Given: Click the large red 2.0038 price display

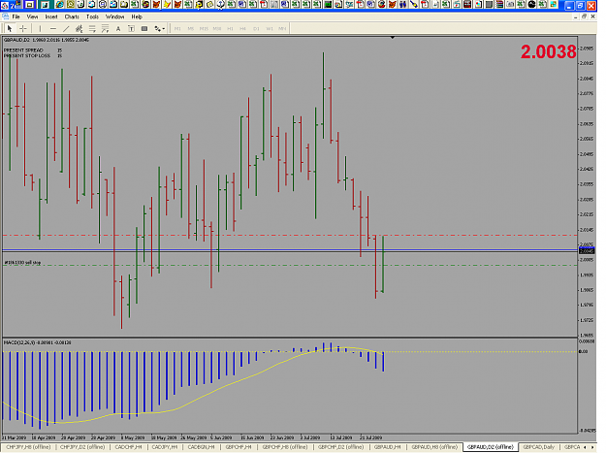Looking at the screenshot, I should click(548, 51).
